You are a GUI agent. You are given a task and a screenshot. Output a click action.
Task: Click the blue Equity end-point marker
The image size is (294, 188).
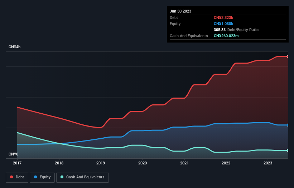point(288,125)
